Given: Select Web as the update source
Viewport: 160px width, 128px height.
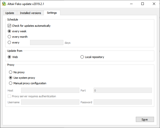Looking at the screenshot, I should pyautogui.click(x=9, y=57).
